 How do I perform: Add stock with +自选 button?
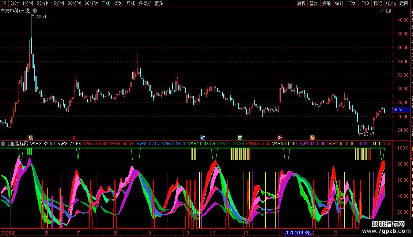click(x=390, y=3)
